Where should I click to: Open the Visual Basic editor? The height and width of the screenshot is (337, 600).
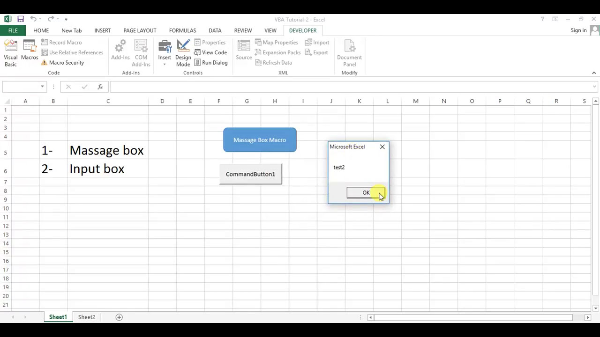click(11, 53)
